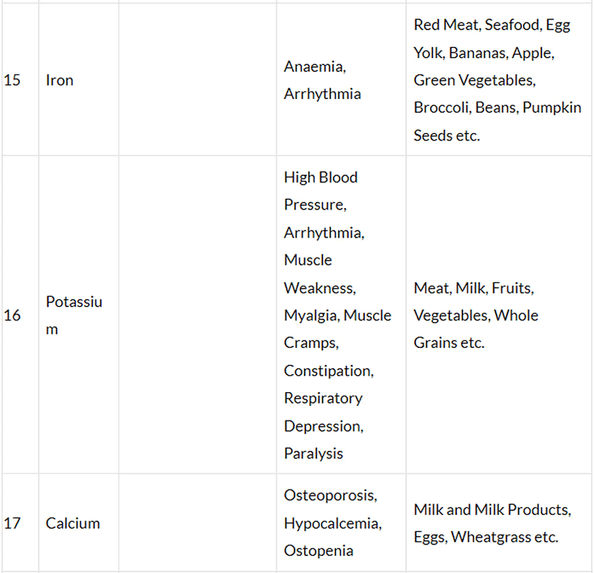Click the text High Blood Pressure

click(320, 191)
